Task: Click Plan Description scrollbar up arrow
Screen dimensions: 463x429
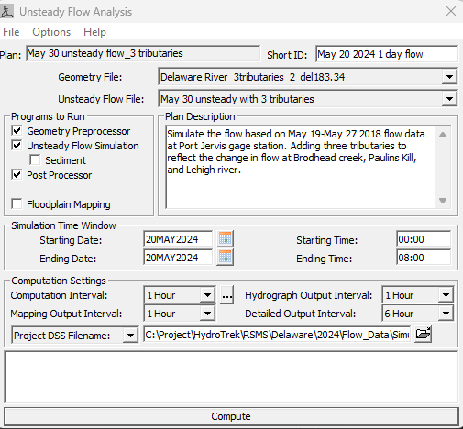Action: click(x=443, y=135)
